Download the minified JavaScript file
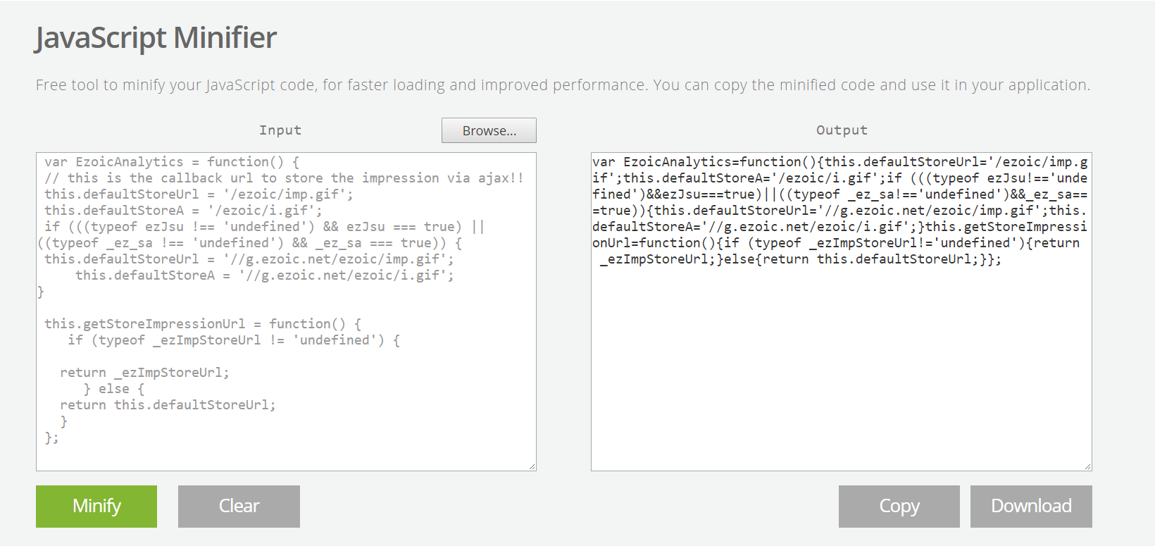The width and height of the screenshot is (1155, 546). [x=1031, y=506]
